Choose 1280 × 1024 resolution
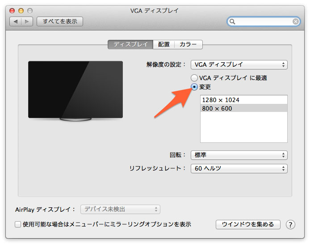 pyautogui.click(x=244, y=100)
